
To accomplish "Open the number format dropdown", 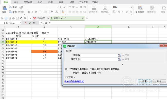I will 132,7.
